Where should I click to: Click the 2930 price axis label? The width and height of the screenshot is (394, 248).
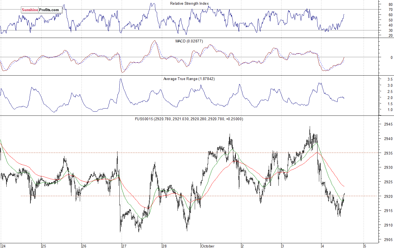click(x=388, y=167)
